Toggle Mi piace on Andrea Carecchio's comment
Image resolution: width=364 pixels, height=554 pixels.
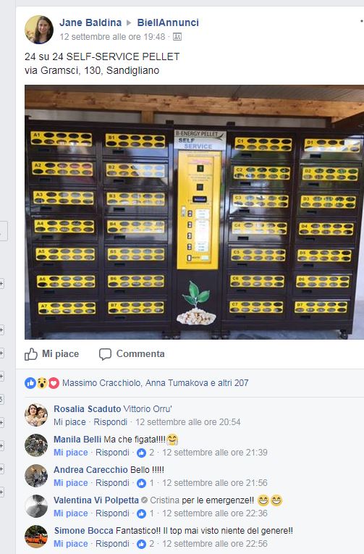[x=71, y=483]
